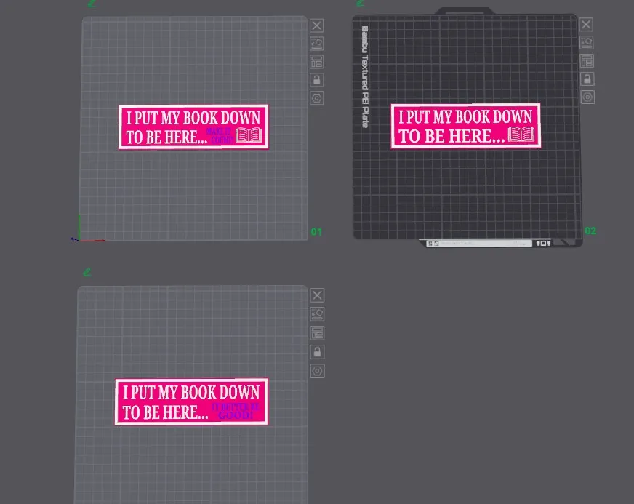Auto-orient objects on plate 01

point(316,44)
